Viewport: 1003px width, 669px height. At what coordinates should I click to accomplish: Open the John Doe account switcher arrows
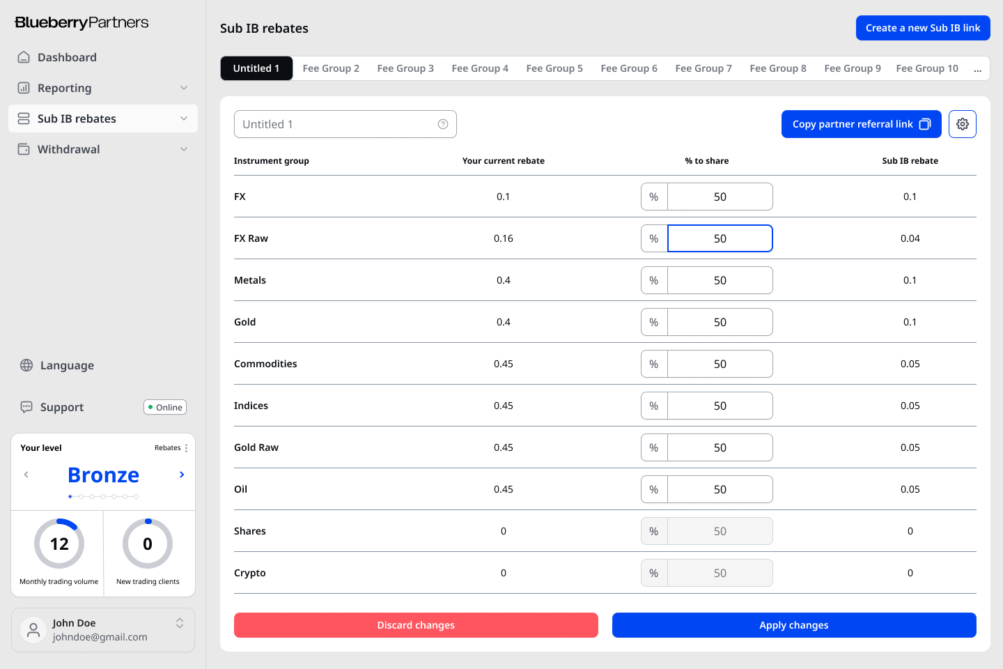click(x=180, y=623)
